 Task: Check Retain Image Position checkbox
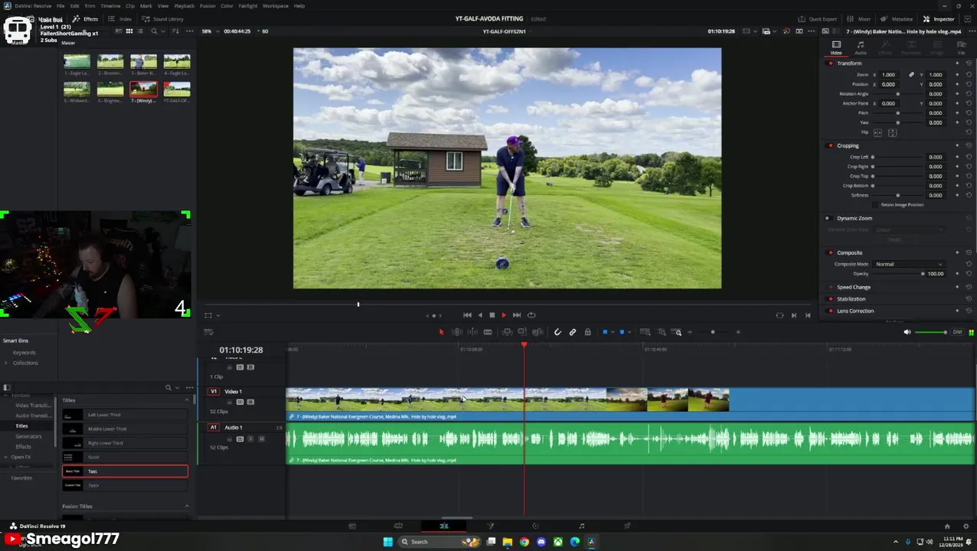(876, 205)
